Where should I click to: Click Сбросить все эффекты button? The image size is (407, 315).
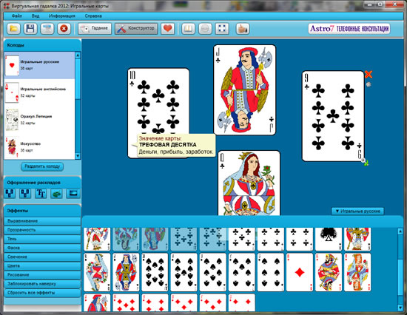point(42,293)
